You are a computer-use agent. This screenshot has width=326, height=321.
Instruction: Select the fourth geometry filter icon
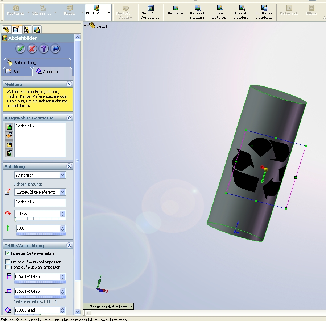pos(9,153)
